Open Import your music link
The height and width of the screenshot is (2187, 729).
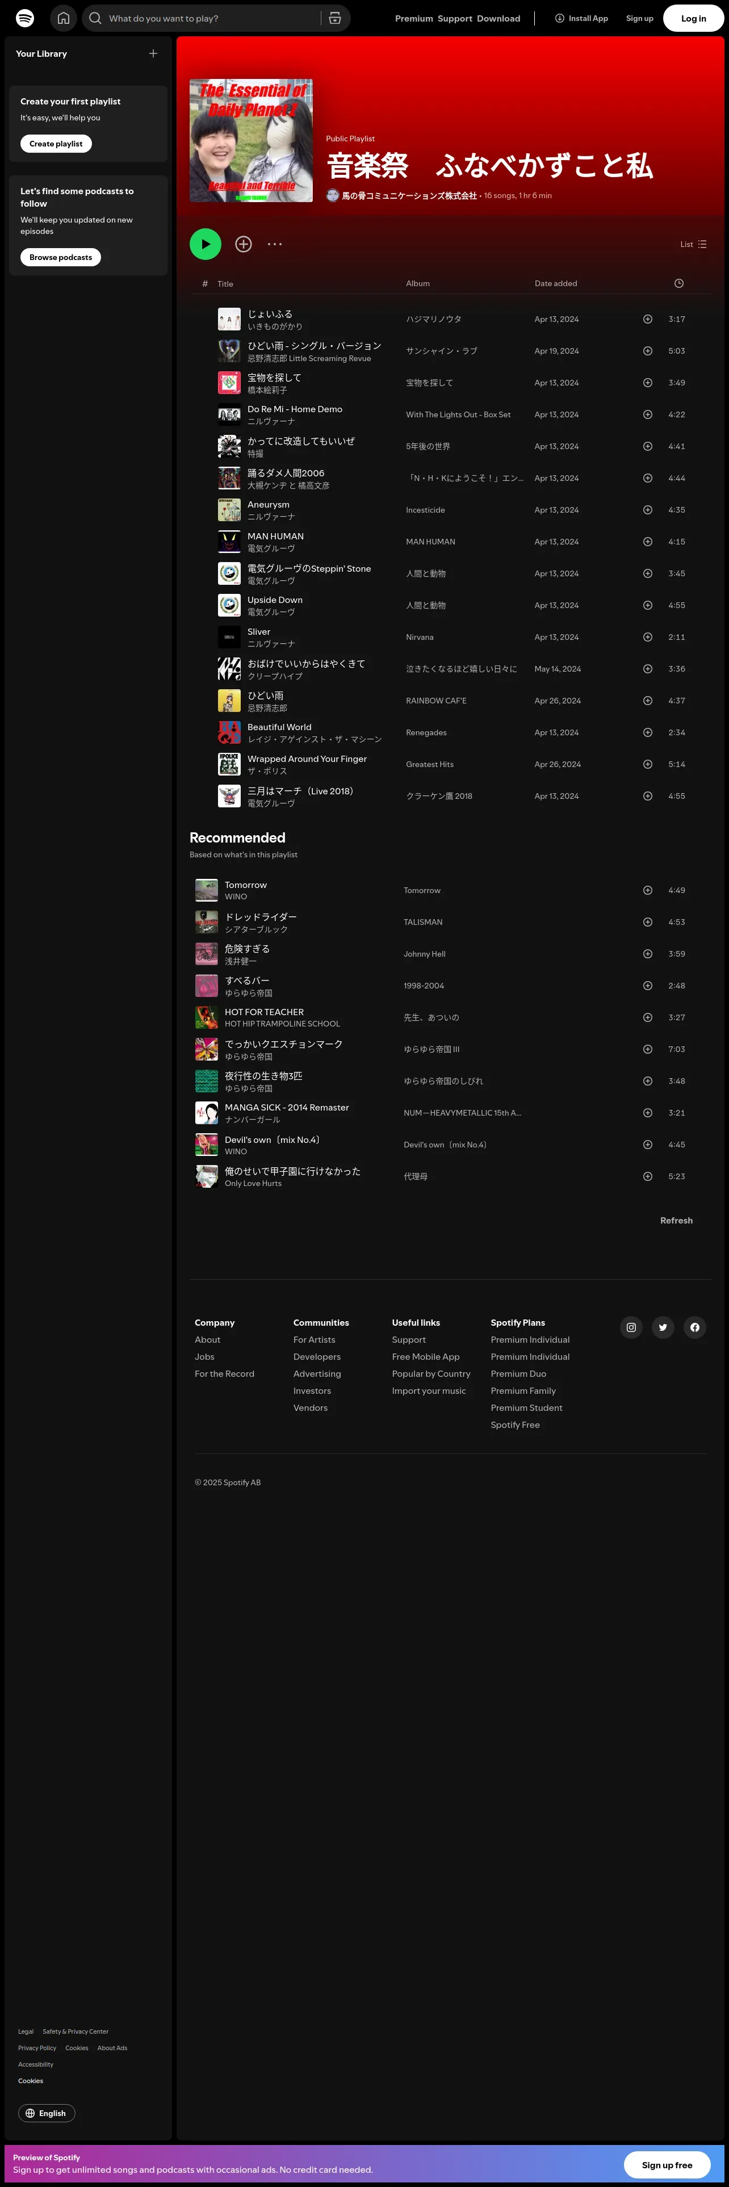[x=429, y=1390]
